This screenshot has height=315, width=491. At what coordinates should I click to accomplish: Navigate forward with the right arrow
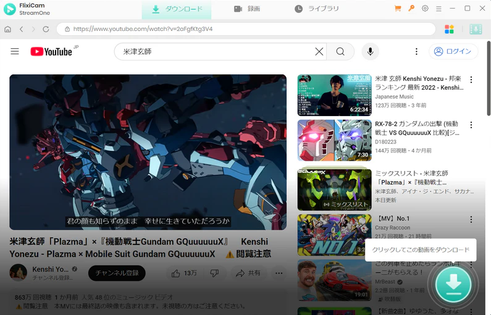pyautogui.click(x=33, y=29)
